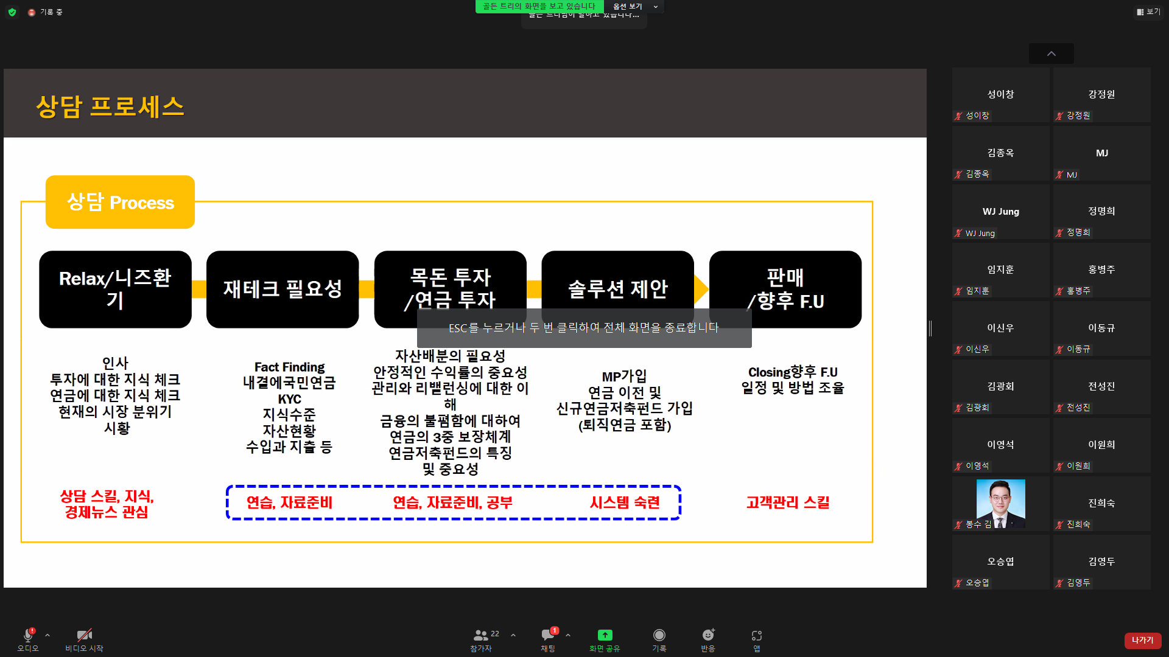Select WJ Jung participant tile
Viewport: 1169px width, 657px height.
coord(1001,212)
